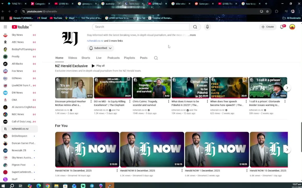Open the Sky News subscription
This screenshot has width=302, height=188.
pos(20,35)
